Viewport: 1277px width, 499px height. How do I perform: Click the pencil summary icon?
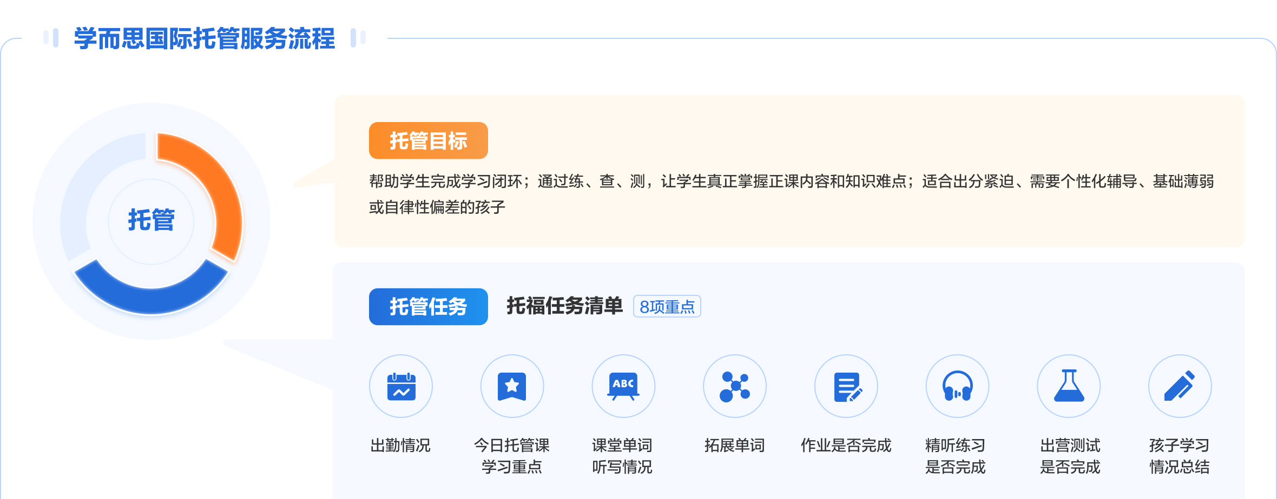pyautogui.click(x=1180, y=386)
